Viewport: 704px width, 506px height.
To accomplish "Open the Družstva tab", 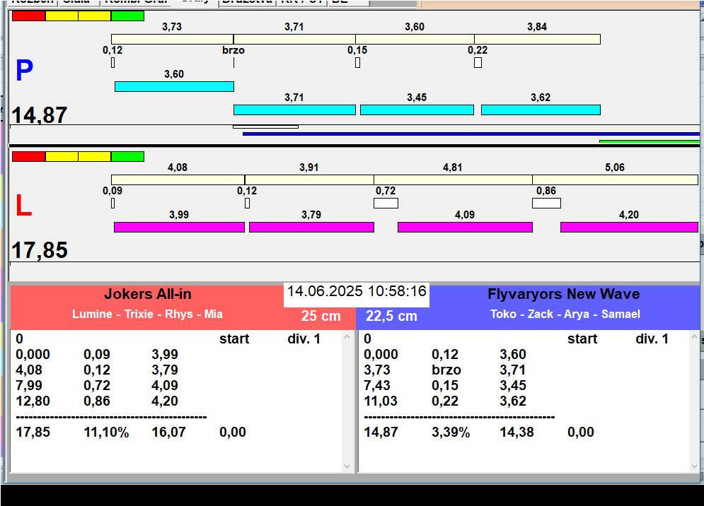I will [x=246, y=2].
